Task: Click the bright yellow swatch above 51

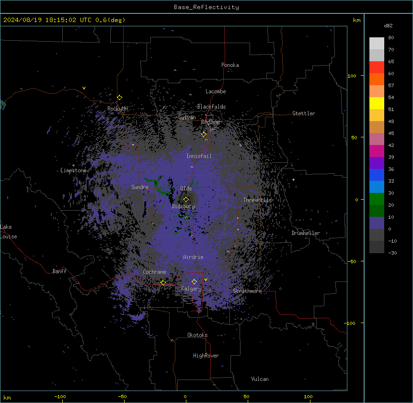Action: [377, 103]
